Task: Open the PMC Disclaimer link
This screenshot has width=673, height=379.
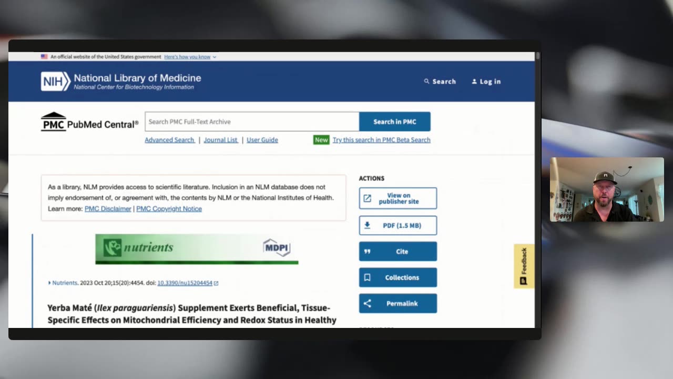Action: click(108, 209)
